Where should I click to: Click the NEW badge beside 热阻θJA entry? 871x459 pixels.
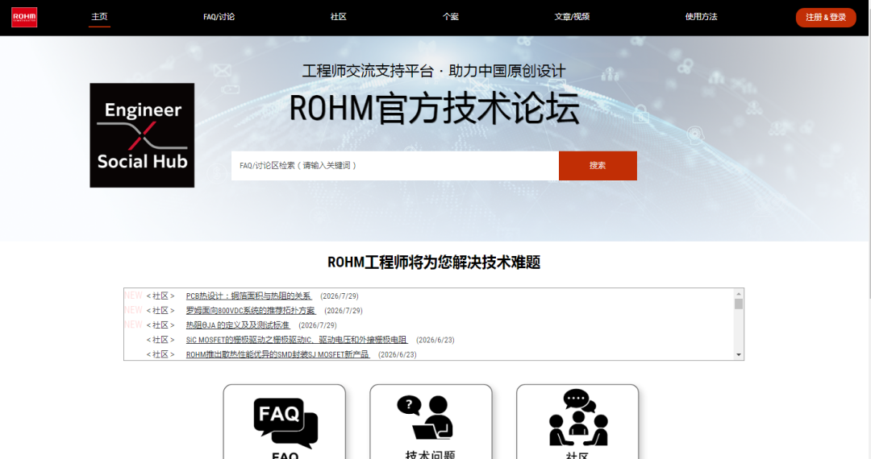pos(133,325)
